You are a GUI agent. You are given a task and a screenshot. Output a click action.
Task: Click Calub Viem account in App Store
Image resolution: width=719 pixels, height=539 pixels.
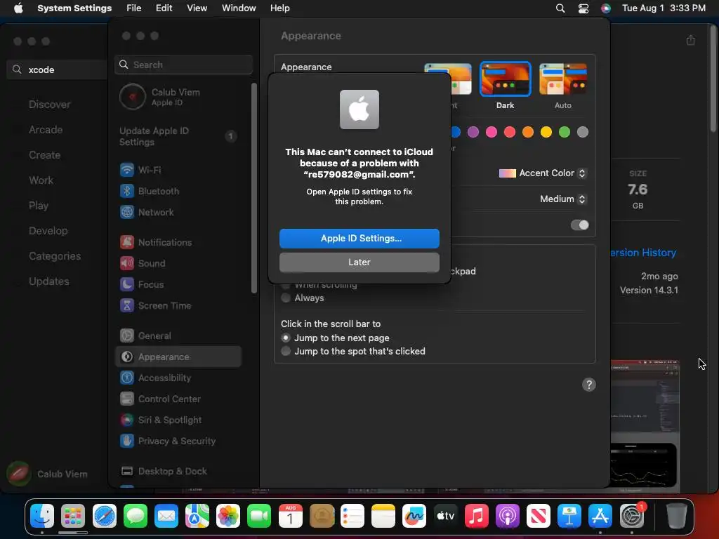[48, 474]
